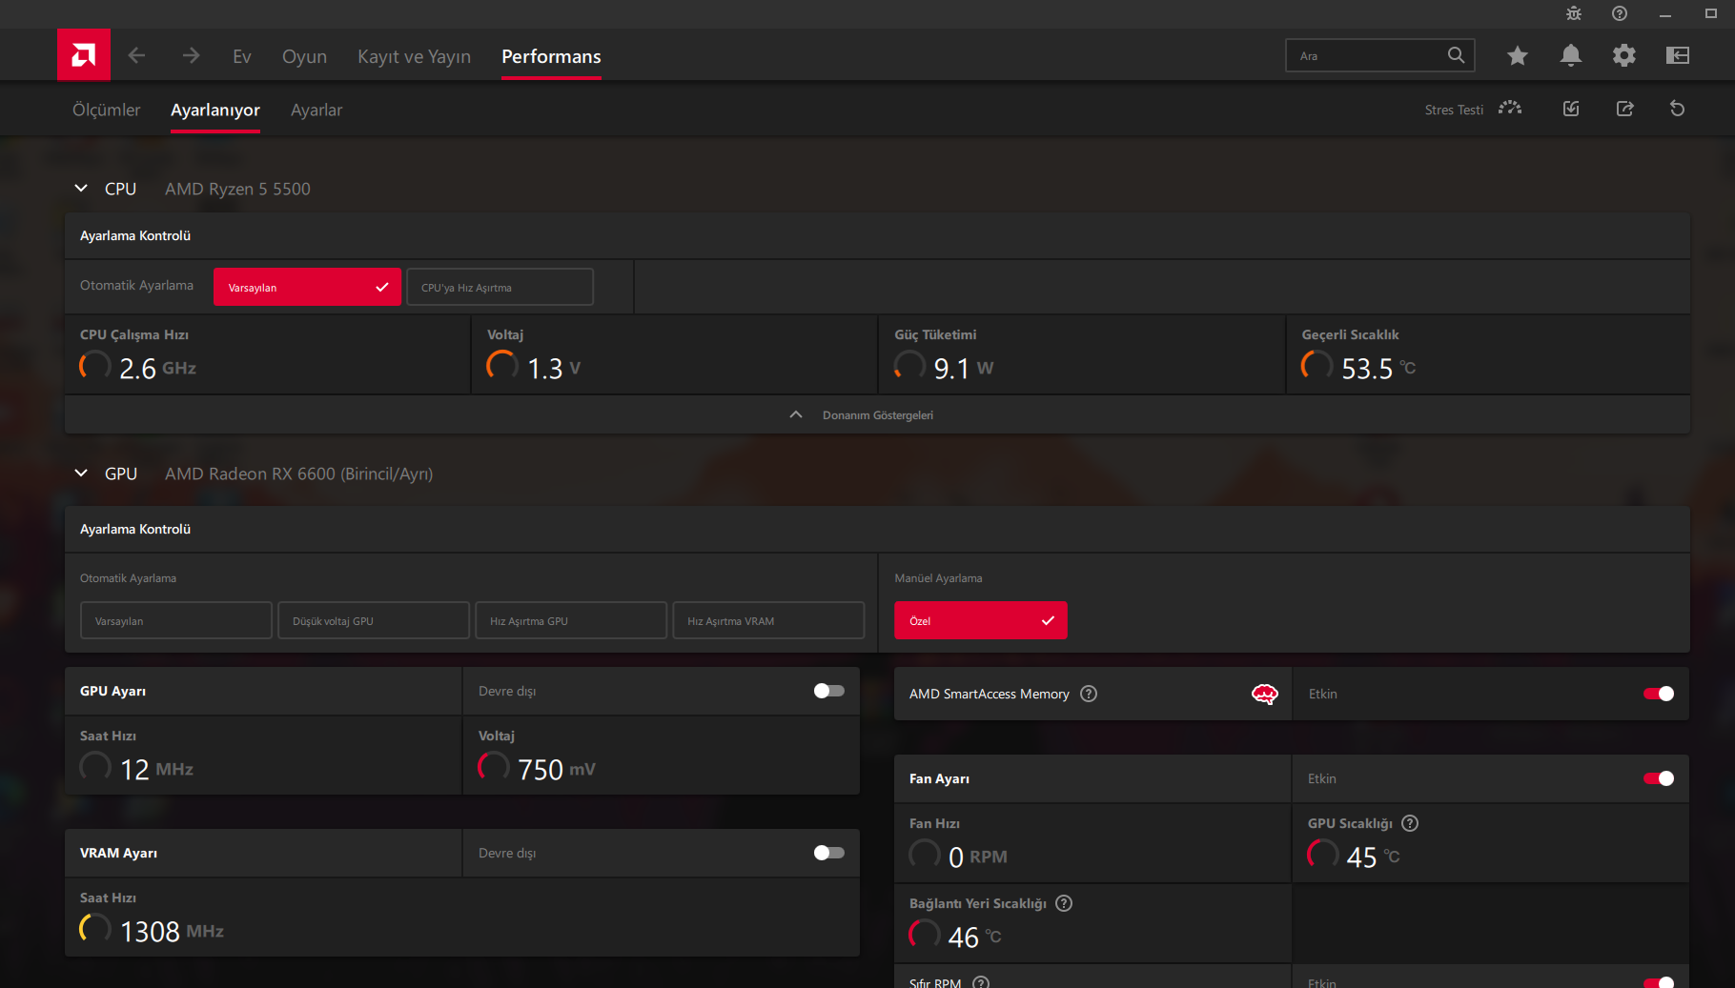Click the 1.3 V CPU voltage value
The image size is (1735, 988).
pos(554,369)
